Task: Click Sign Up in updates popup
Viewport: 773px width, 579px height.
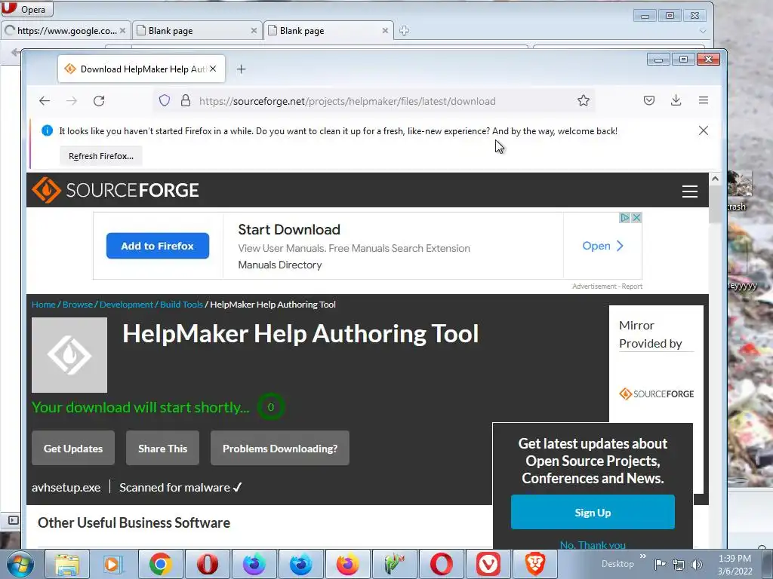Action: click(593, 513)
